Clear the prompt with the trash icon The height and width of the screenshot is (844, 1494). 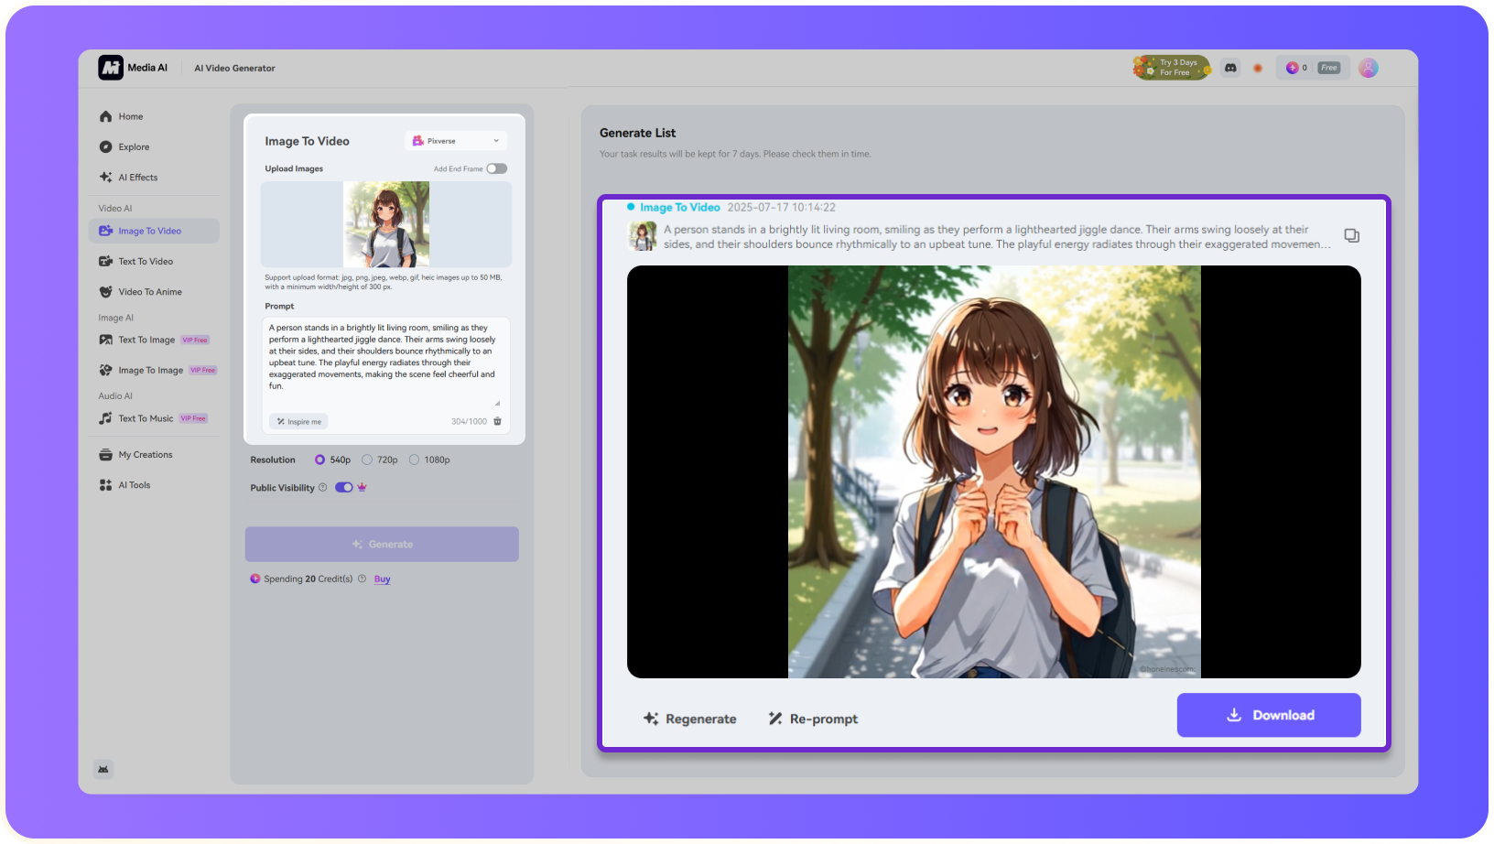(x=498, y=421)
